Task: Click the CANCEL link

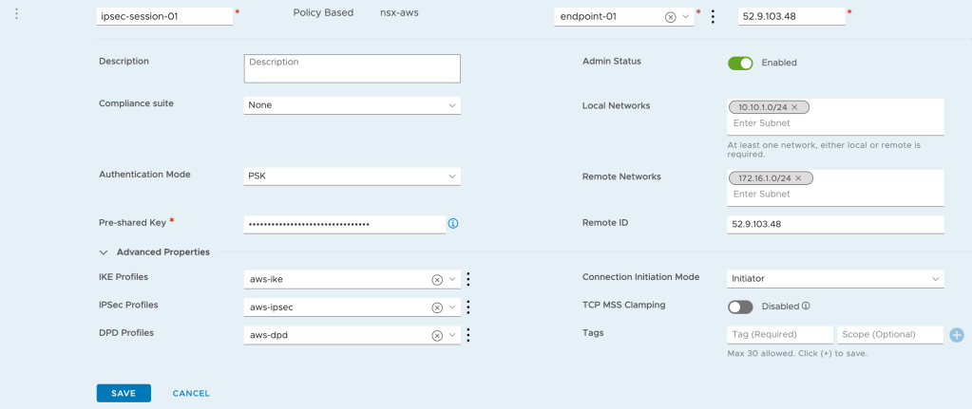Action: pyautogui.click(x=191, y=393)
